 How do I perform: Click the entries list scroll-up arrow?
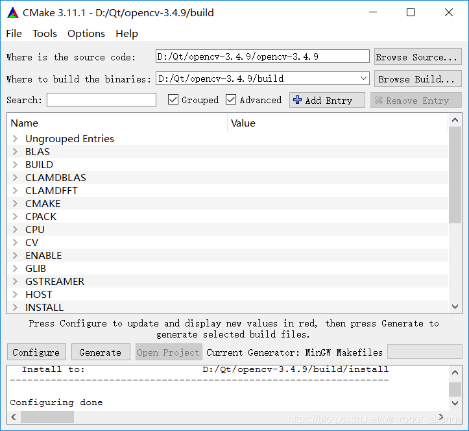tap(455, 120)
